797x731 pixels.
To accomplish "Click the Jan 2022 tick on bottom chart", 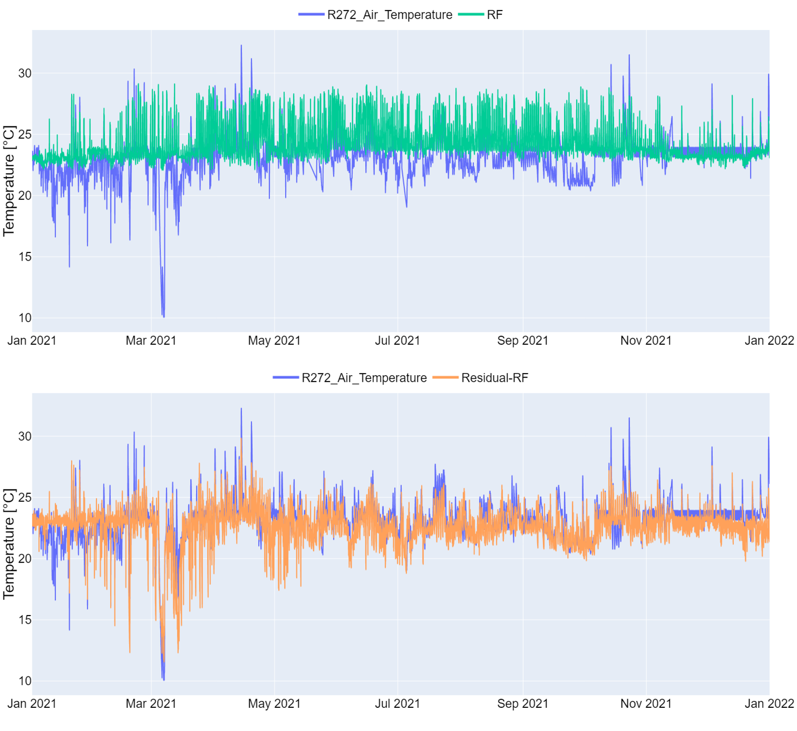I will coord(769,704).
